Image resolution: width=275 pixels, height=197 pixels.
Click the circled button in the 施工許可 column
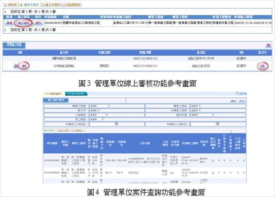coord(262,66)
